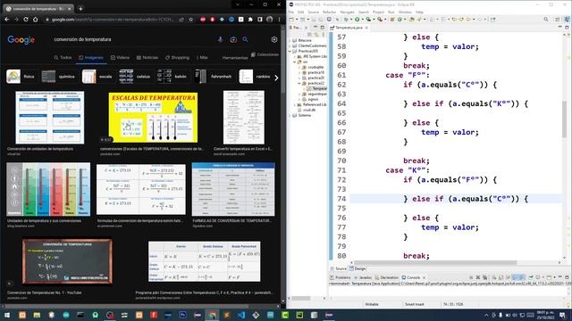Open Eclipse Window menu
This screenshot has width=572, height=321.
pos(405,12)
